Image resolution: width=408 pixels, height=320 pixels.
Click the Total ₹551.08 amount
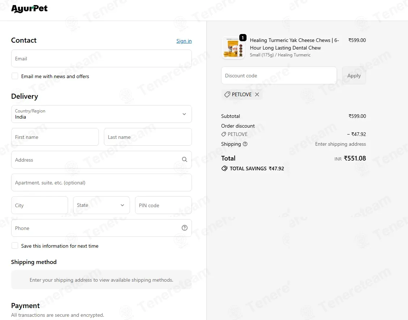355,158
